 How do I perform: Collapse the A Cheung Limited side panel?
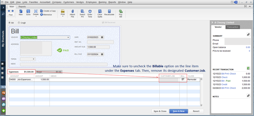coord(212,22)
